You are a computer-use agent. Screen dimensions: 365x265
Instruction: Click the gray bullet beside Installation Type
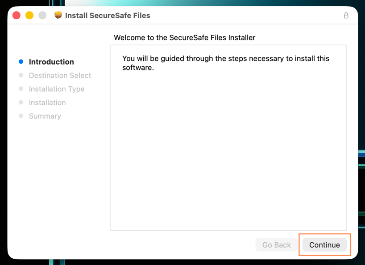click(21, 89)
